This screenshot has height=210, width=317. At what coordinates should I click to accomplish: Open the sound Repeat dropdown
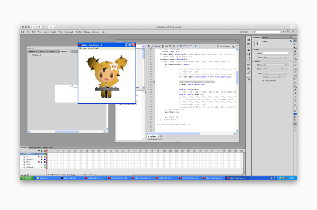[x=272, y=77]
